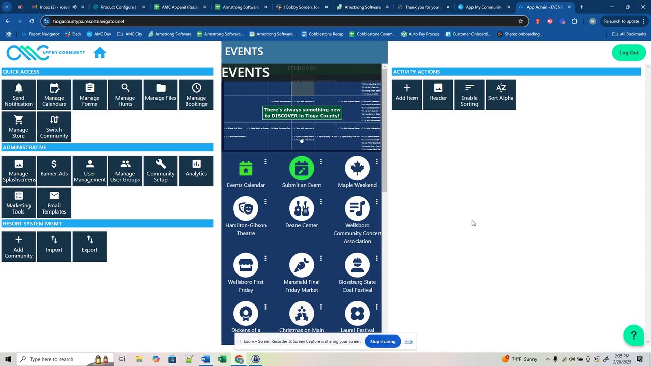Open Blossburg State Coal Festival icon
The height and width of the screenshot is (366, 651).
click(x=357, y=265)
